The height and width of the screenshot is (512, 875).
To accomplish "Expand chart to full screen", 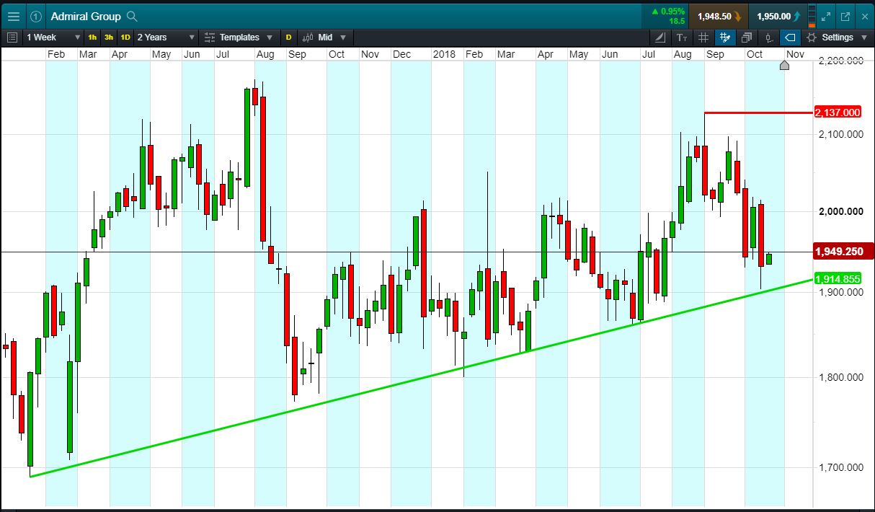I will (827, 16).
